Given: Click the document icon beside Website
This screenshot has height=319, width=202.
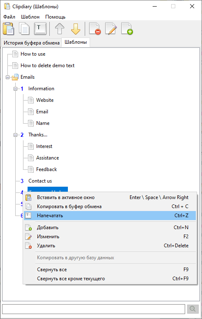Looking at the screenshot, I should point(31,100).
